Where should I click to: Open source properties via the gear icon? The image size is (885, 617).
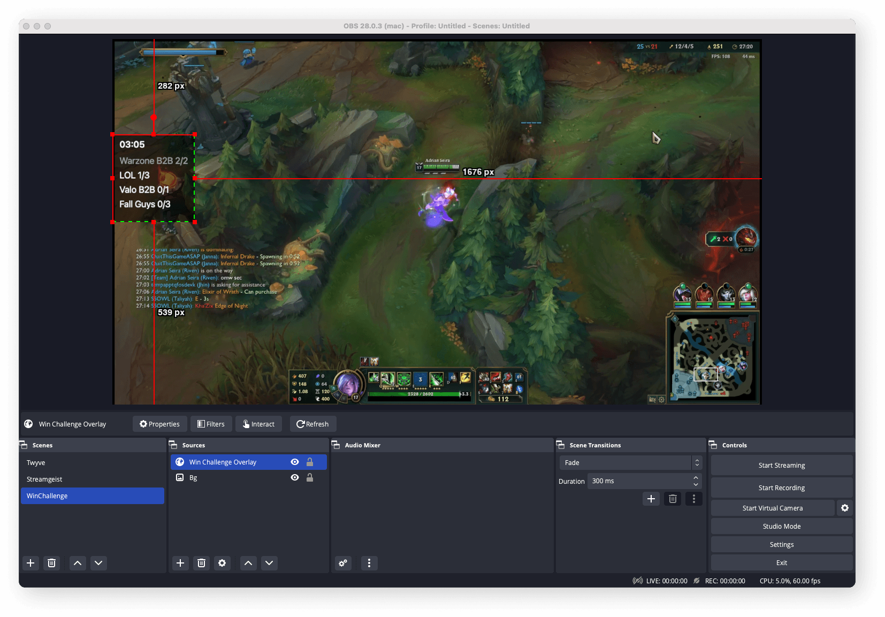[222, 563]
